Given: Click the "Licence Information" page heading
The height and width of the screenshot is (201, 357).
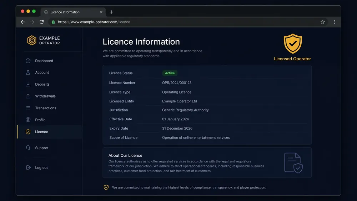Looking at the screenshot, I should coord(141,42).
